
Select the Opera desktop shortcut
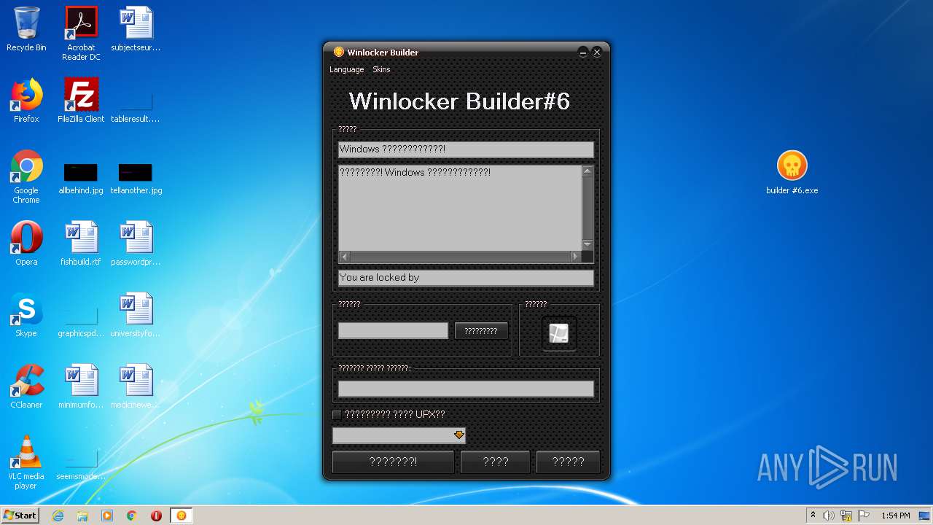click(26, 243)
